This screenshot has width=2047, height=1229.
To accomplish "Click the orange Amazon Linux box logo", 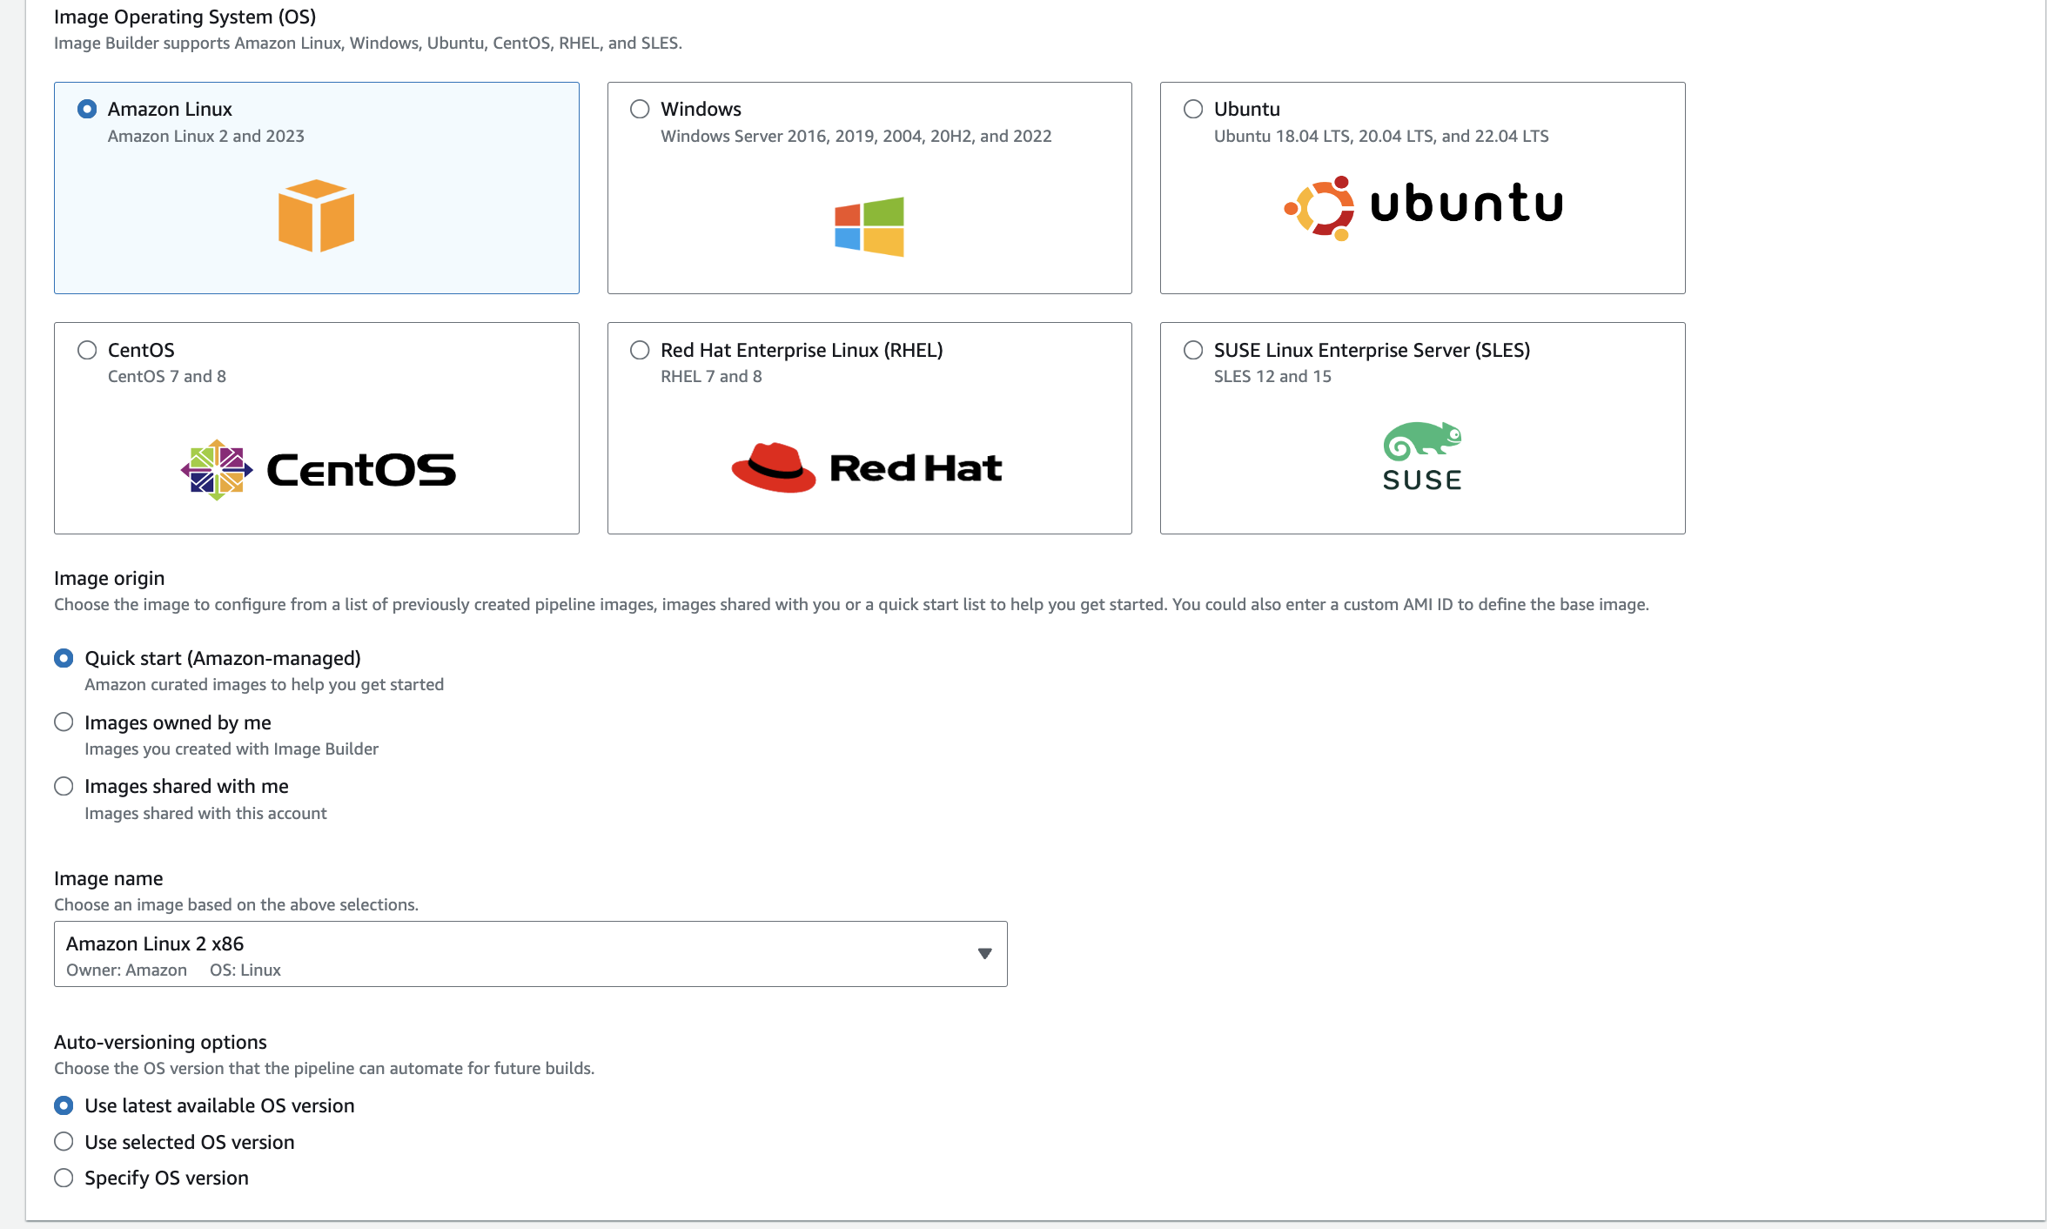I will coord(316,216).
